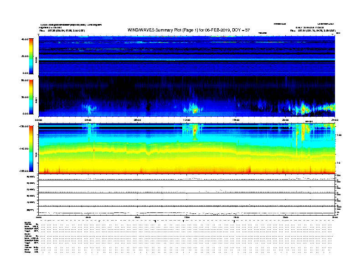Click 00:00 tick below the RAD1 spectrogram
The image size is (361, 279).
point(39,120)
